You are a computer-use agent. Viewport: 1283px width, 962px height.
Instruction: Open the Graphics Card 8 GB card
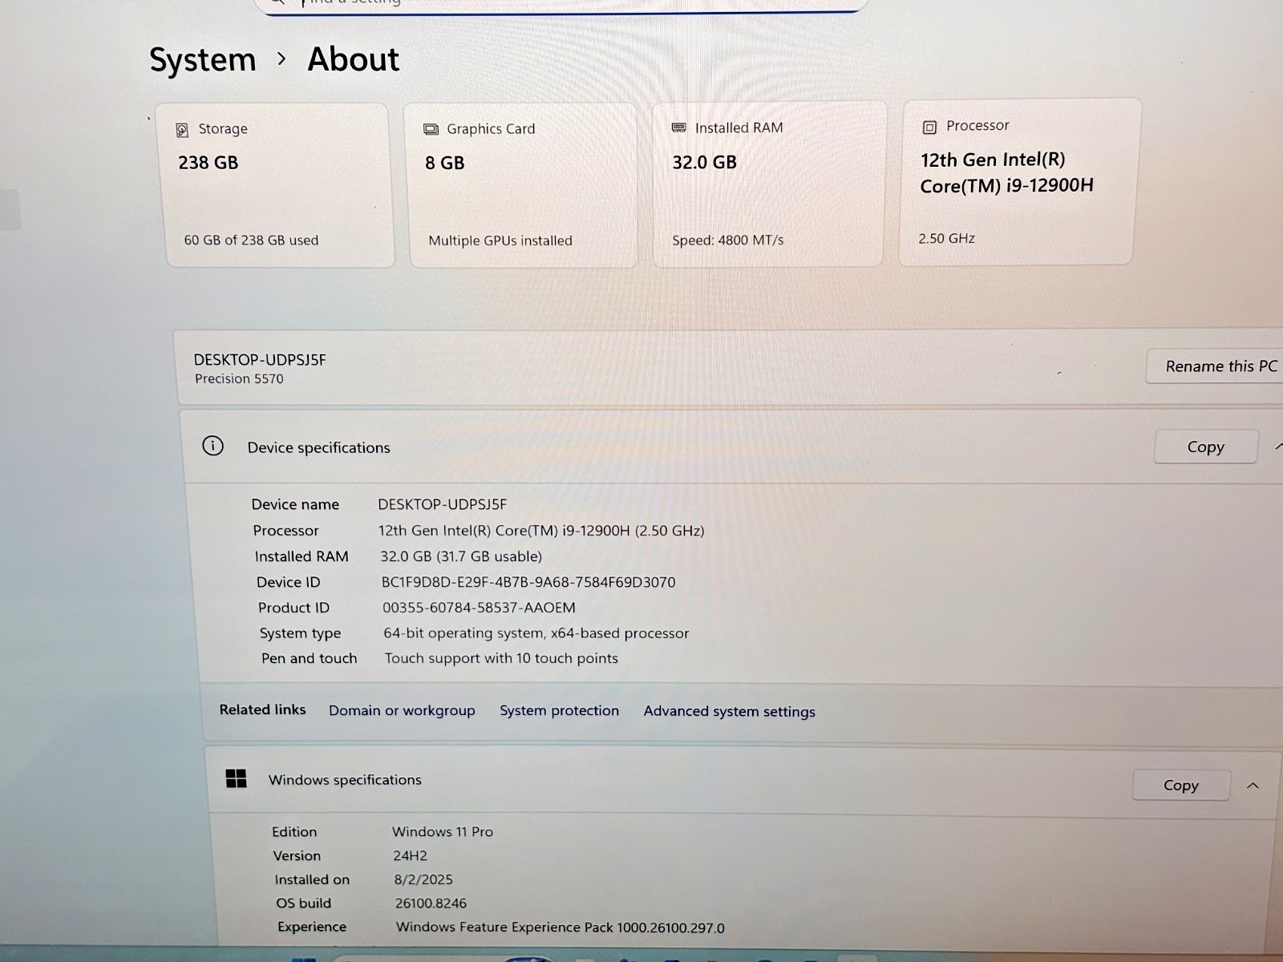[523, 185]
